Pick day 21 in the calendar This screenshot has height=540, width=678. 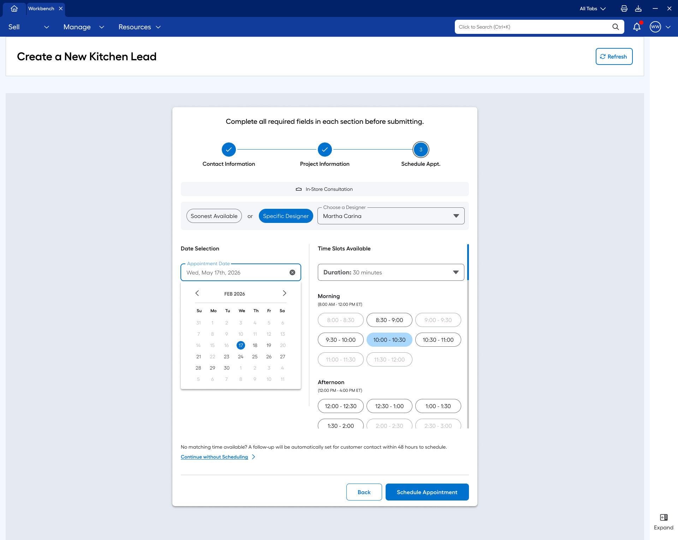[x=198, y=357]
